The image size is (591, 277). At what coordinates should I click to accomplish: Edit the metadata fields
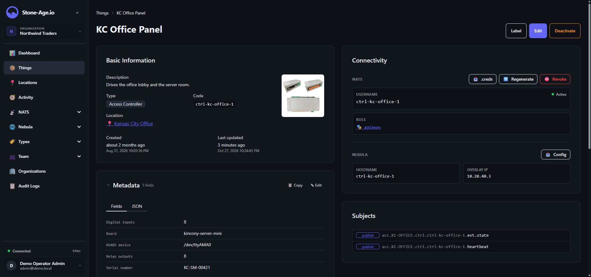316,185
